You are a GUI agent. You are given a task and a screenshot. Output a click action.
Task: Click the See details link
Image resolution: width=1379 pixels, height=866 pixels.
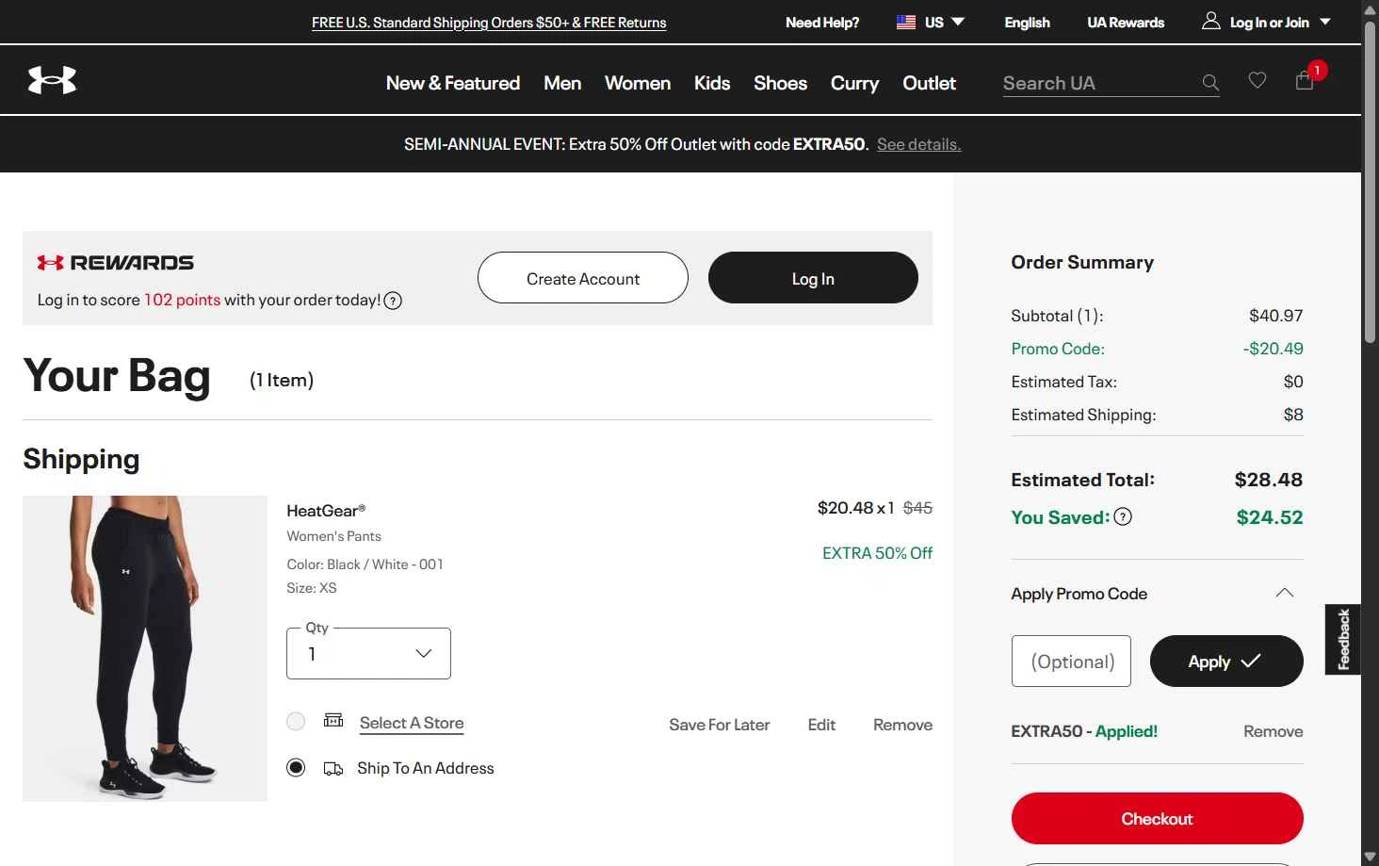pos(918,144)
